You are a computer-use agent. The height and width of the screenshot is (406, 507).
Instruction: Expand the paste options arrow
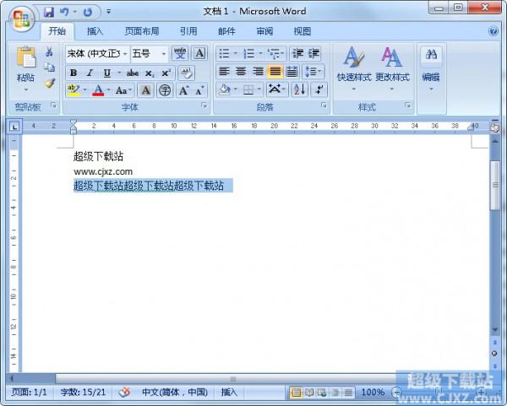[26, 89]
